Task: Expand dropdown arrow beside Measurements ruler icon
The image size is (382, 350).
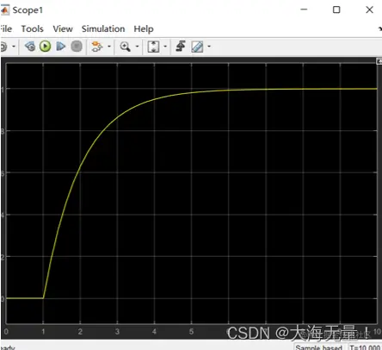Action: pos(209,47)
